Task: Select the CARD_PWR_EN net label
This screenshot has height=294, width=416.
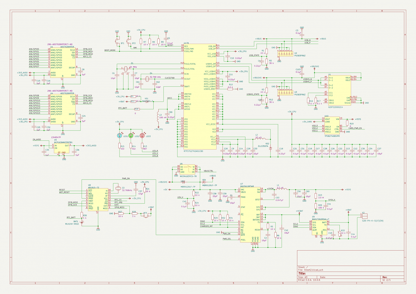Action: [355, 128]
